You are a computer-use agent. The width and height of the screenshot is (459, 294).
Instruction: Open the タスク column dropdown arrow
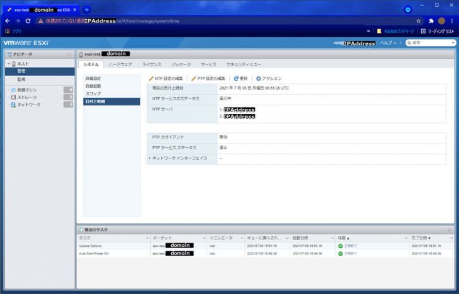coord(147,238)
